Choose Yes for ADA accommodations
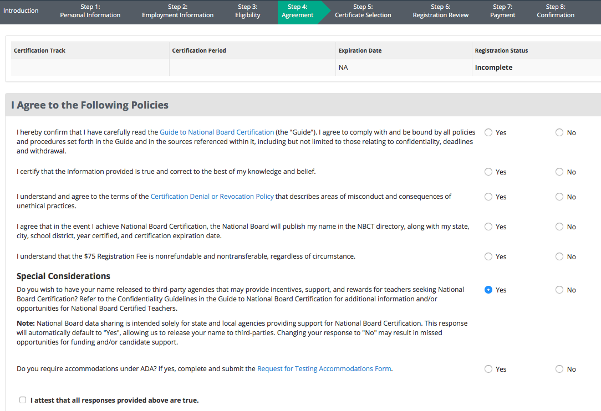Viewport: 601px width, 411px height. tap(488, 369)
